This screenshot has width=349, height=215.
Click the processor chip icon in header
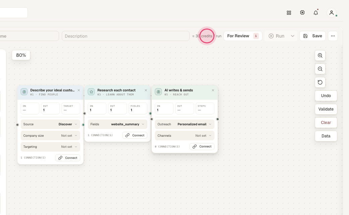302,13
